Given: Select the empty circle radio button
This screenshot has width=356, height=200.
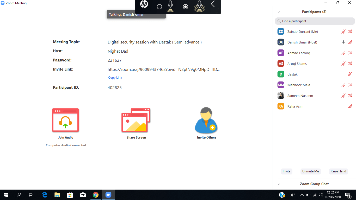Looking at the screenshot, I should point(159,7).
